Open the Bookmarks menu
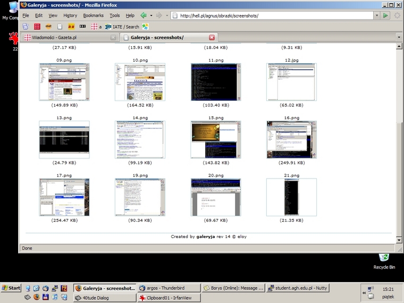Screen dimensions: 404x303 (93, 15)
